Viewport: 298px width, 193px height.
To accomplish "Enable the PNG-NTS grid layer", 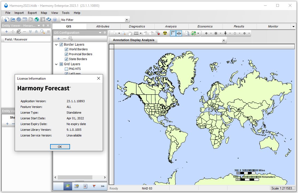I will [66, 69].
